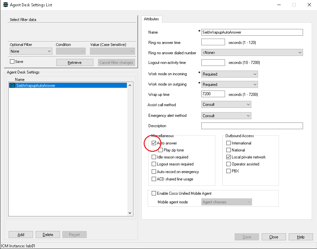Minimize the Agent Desk Settings window
This screenshot has height=249, width=317.
(x=279, y=5)
